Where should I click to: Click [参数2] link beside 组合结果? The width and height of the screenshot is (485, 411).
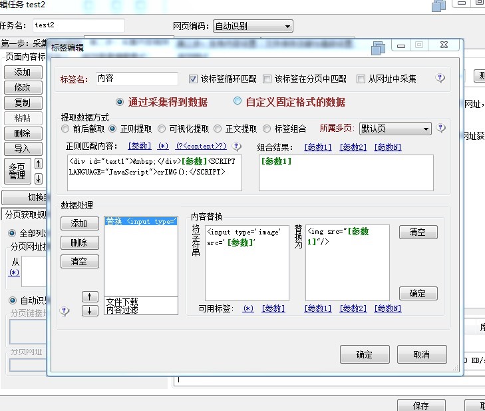353,147
